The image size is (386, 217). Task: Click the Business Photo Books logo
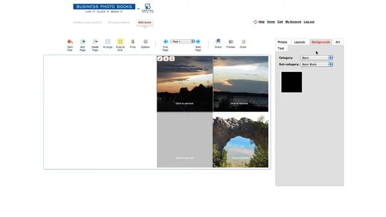tap(104, 8)
